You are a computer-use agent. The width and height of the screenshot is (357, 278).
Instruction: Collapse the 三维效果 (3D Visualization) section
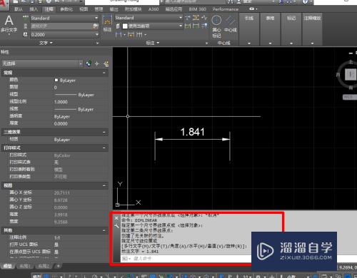point(104,132)
